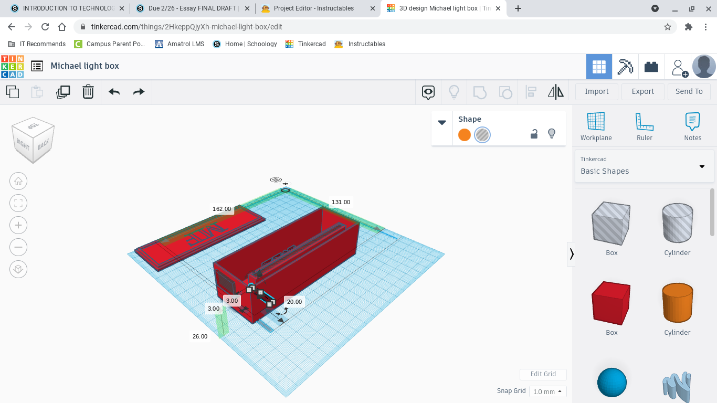Redo the last undone action
Image resolution: width=717 pixels, height=403 pixels.
(x=139, y=92)
